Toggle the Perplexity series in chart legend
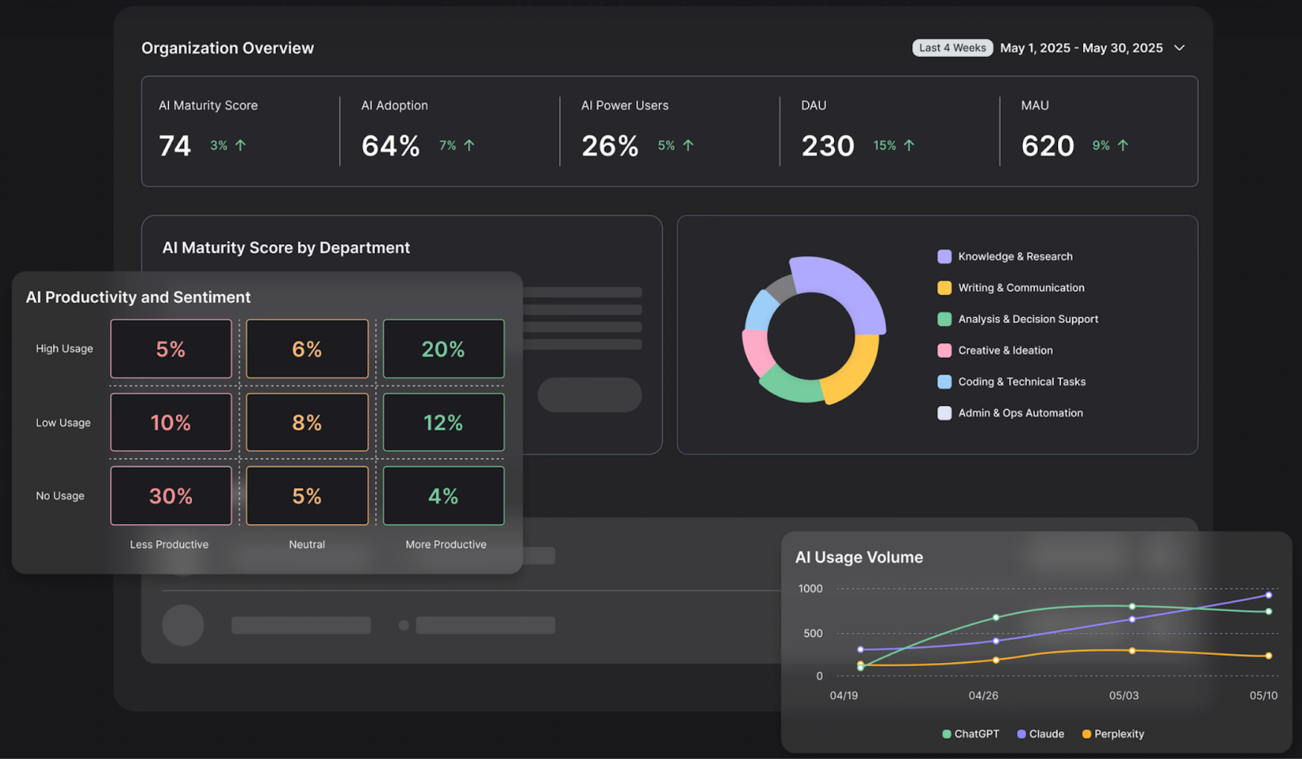This screenshot has height=759, width=1302. click(x=1112, y=734)
